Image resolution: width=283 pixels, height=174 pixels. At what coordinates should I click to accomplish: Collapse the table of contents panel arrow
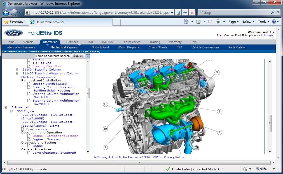[x=88, y=56]
